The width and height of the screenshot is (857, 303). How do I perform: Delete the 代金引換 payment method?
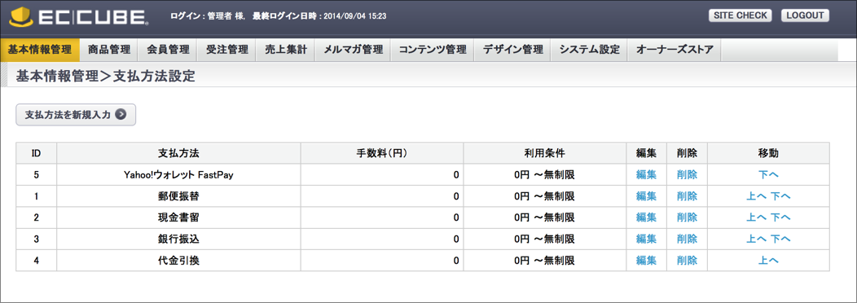click(x=687, y=261)
